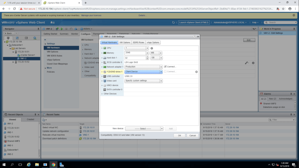Click the global refresh icon

click(173, 22)
